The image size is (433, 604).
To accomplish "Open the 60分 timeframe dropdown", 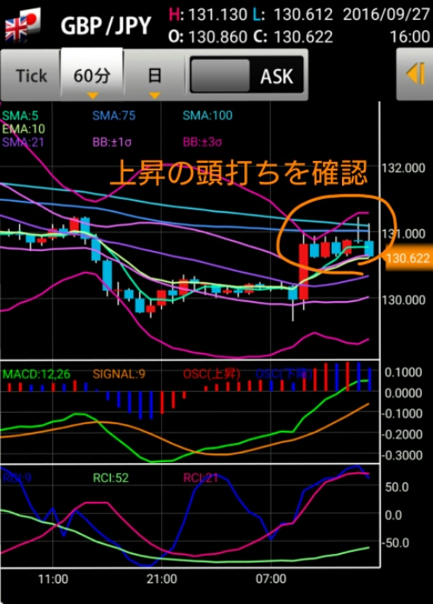I will (x=92, y=75).
